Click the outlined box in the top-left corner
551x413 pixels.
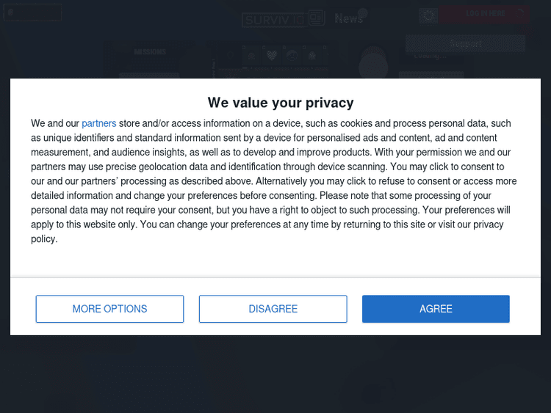point(32,12)
